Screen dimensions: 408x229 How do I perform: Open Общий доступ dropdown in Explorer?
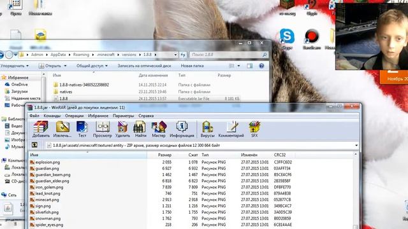92,66
